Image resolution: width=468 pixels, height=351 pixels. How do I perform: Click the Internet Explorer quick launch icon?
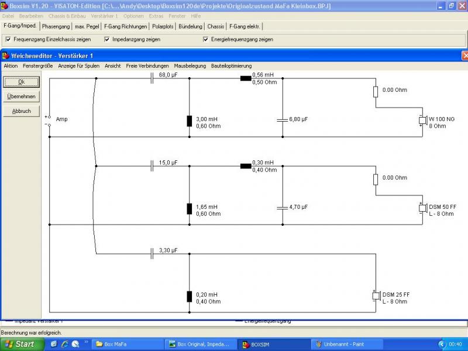[64, 344]
